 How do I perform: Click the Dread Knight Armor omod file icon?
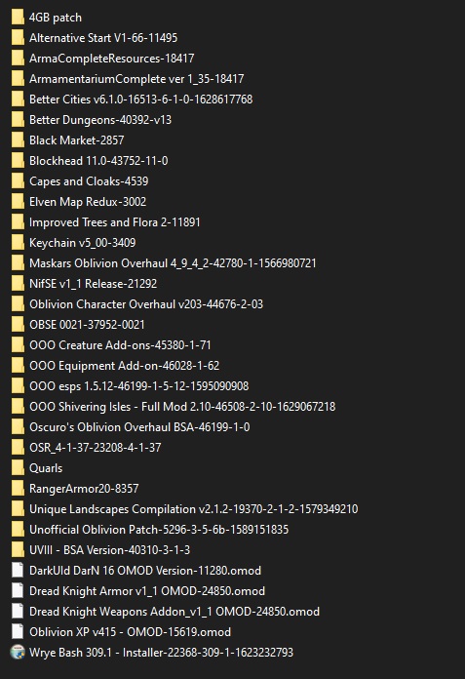pyautogui.click(x=18, y=590)
